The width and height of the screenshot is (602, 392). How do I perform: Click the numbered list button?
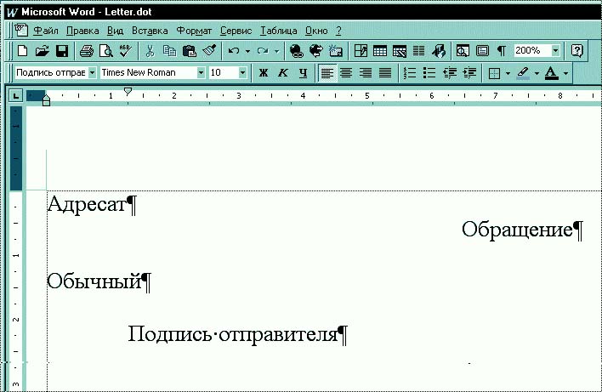[x=410, y=73]
